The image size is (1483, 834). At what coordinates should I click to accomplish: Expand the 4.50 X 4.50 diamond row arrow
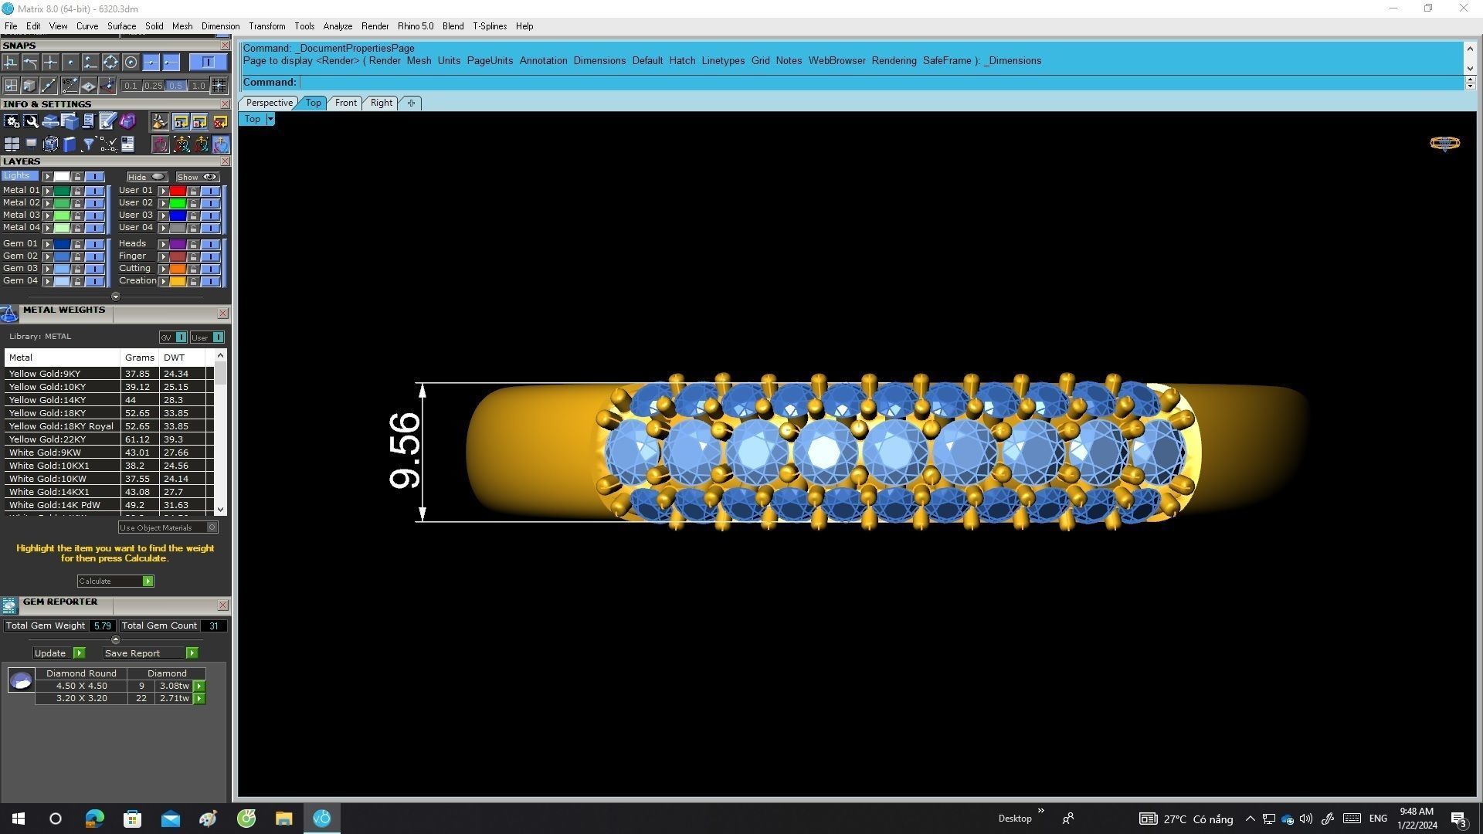point(199,686)
